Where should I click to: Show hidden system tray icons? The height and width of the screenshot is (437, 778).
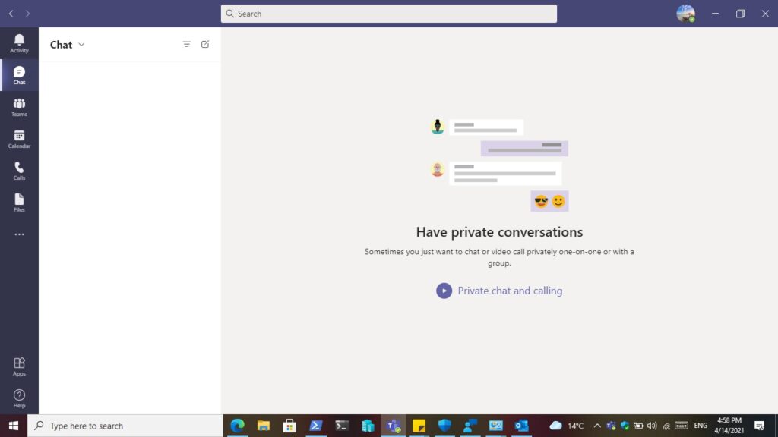click(x=596, y=426)
